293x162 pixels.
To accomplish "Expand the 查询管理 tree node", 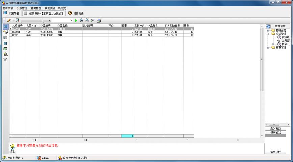I will point(268,48).
